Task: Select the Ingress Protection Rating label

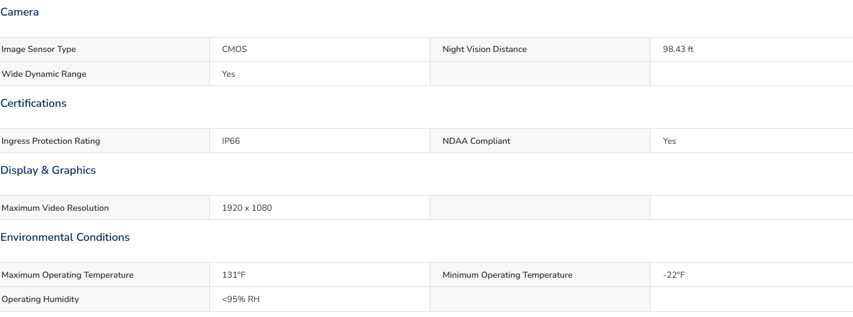Action: [x=51, y=141]
